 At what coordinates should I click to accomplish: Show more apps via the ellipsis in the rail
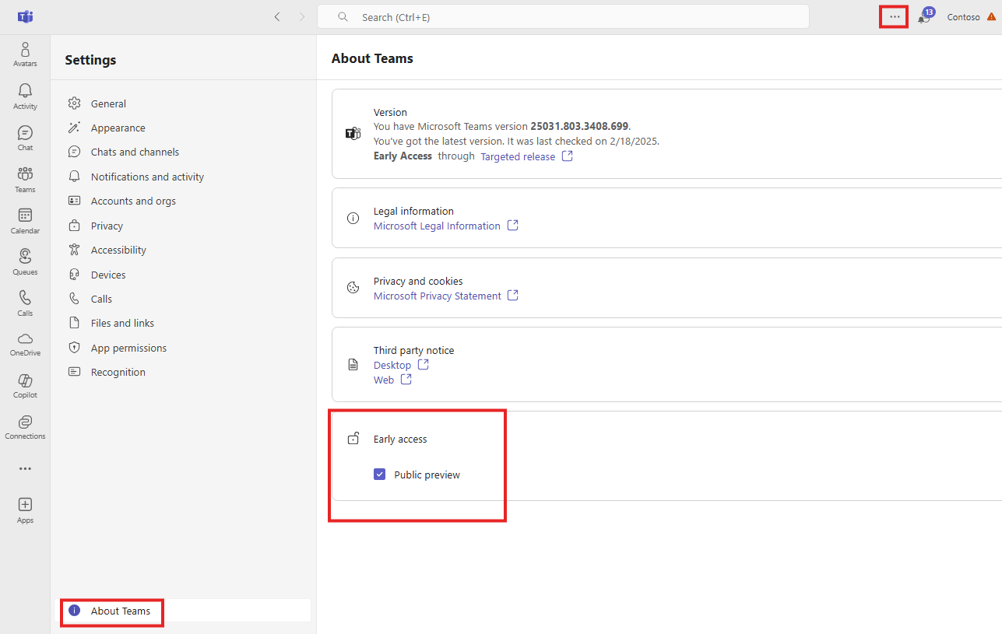(x=24, y=468)
